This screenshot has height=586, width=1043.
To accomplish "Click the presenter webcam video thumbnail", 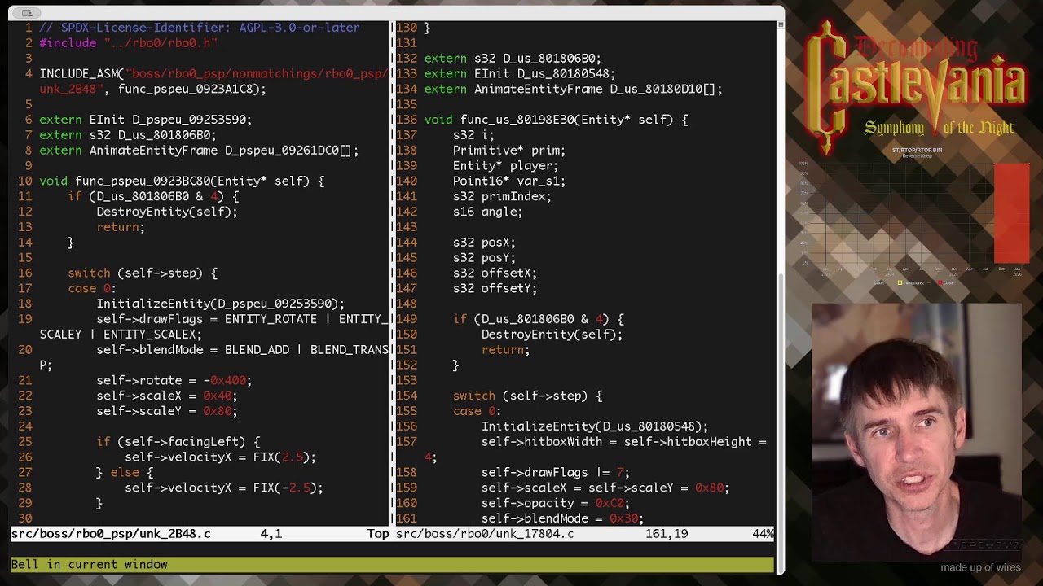I will tap(917, 431).
